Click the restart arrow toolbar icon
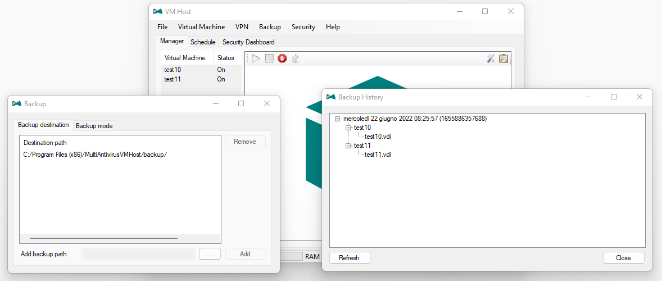 coord(295,58)
